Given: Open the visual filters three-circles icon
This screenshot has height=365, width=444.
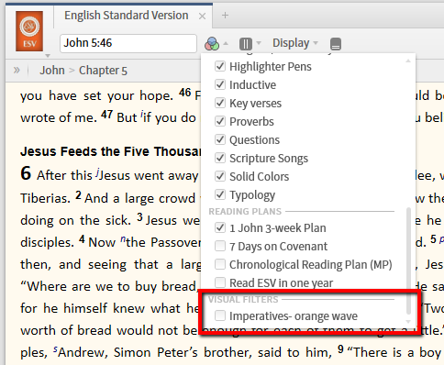Looking at the screenshot, I should 212,44.
